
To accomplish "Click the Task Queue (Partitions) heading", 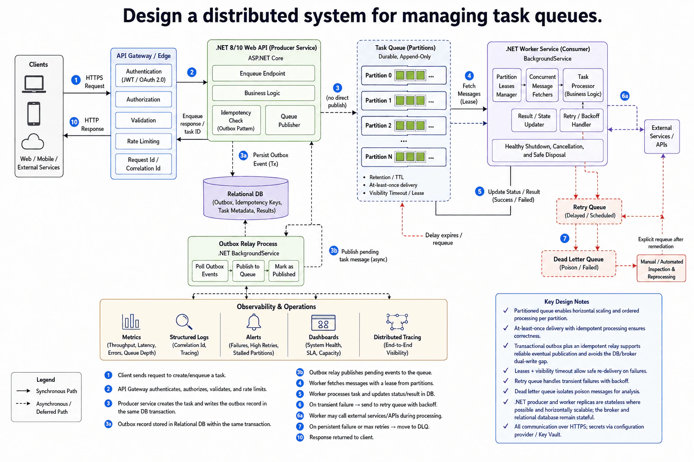I will pos(405,48).
